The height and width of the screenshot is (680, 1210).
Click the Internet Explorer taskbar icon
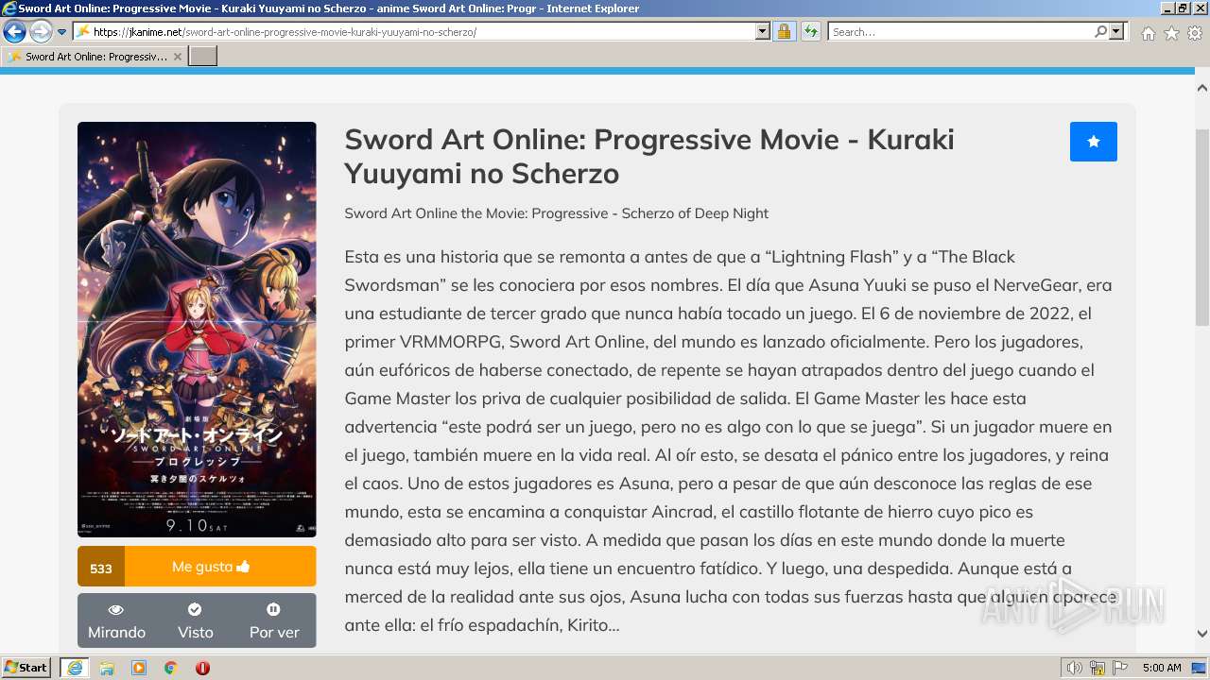click(74, 668)
